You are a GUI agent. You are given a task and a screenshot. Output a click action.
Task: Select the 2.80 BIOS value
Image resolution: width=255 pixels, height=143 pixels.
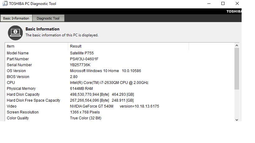coord(74,76)
